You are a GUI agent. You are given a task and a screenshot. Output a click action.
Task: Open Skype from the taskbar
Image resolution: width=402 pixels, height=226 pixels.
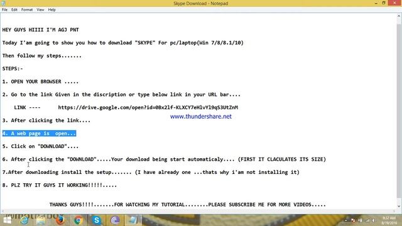point(97,220)
